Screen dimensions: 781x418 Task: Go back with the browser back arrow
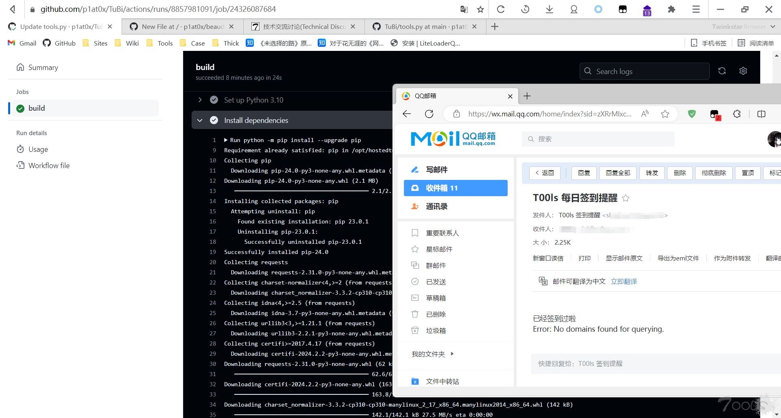13,9
